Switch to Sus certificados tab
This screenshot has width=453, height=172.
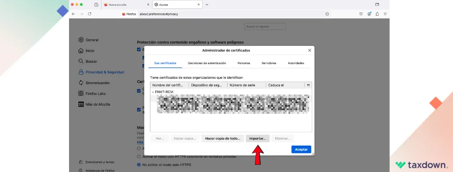[165, 63]
